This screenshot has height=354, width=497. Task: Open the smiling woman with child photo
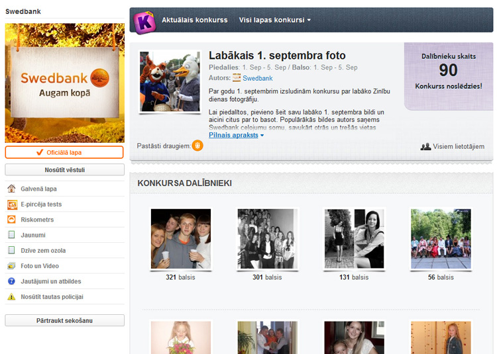point(355,337)
